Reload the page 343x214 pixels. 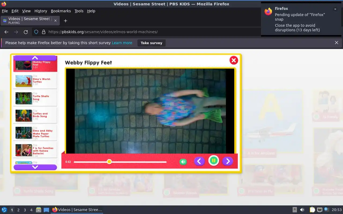point(26,32)
